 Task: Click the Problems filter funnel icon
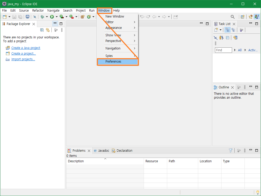click(231, 150)
